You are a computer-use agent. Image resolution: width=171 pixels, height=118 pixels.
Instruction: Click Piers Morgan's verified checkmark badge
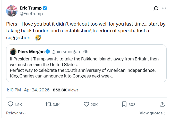tap(48, 51)
